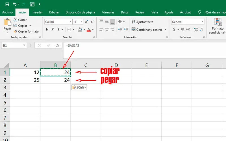This screenshot has height=141, width=226.
Task: Click the Name Box showing B1
Action: click(x=14, y=45)
